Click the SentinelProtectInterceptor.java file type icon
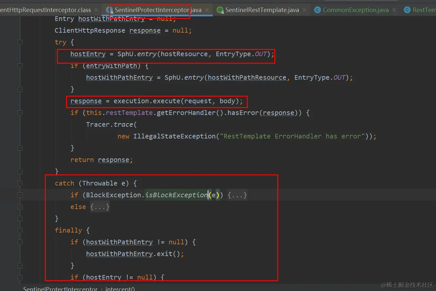This screenshot has height=291, width=436. point(109,10)
